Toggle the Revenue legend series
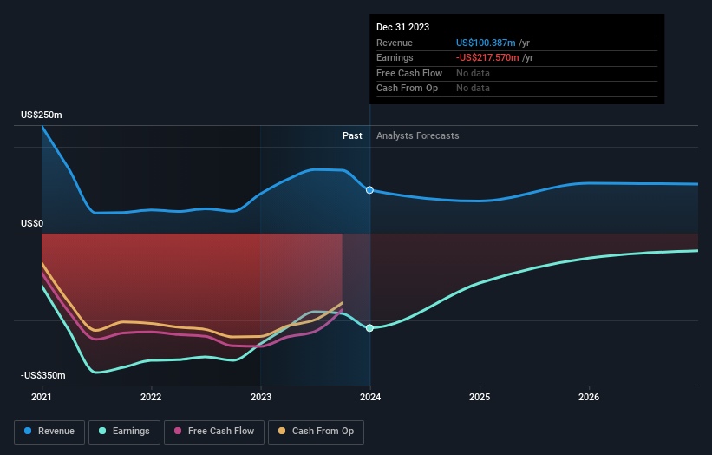Screen dimensions: 712x455 [49, 432]
